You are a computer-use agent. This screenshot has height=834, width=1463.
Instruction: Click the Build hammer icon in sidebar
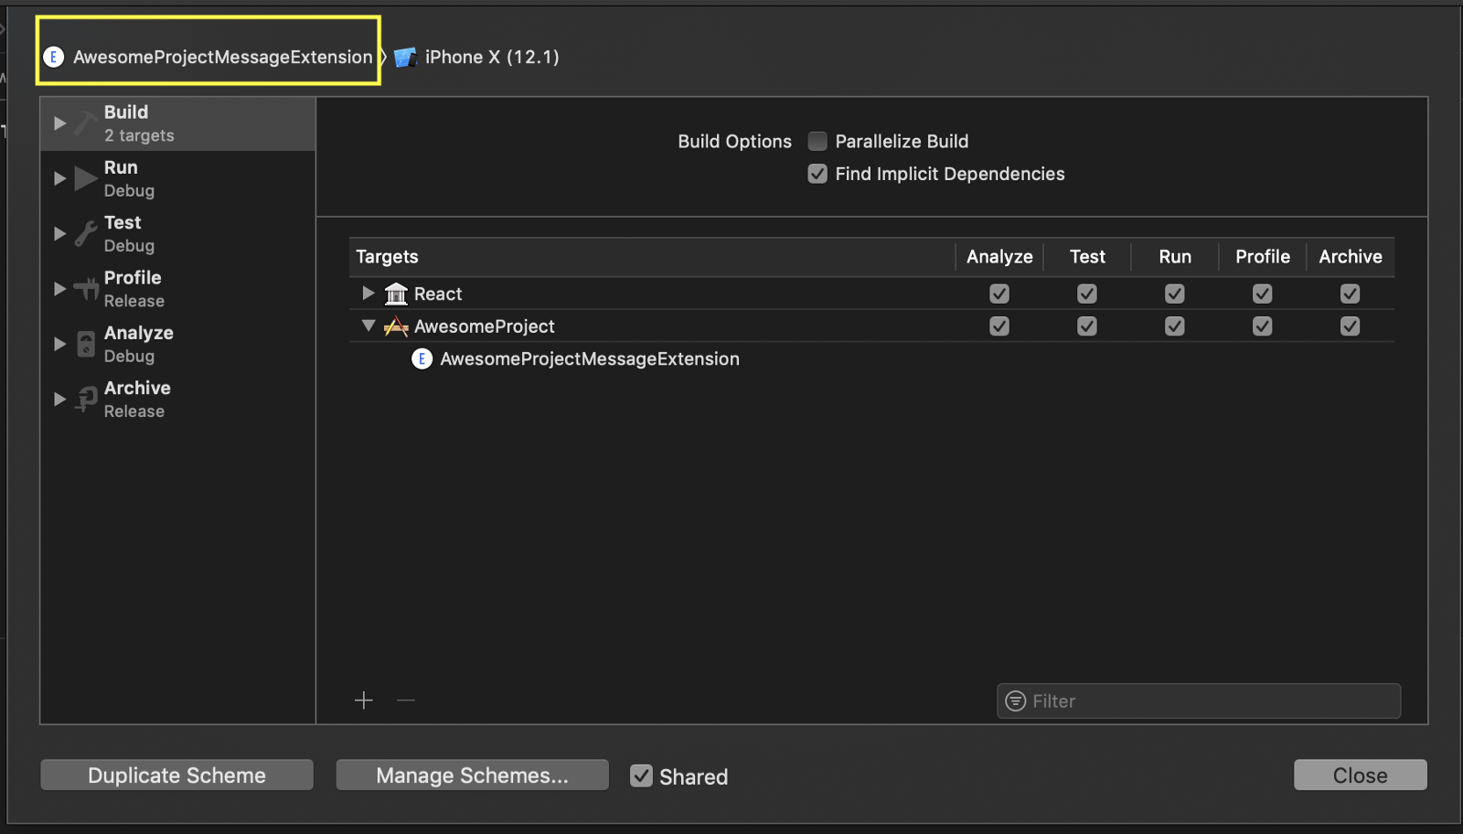[x=86, y=123]
